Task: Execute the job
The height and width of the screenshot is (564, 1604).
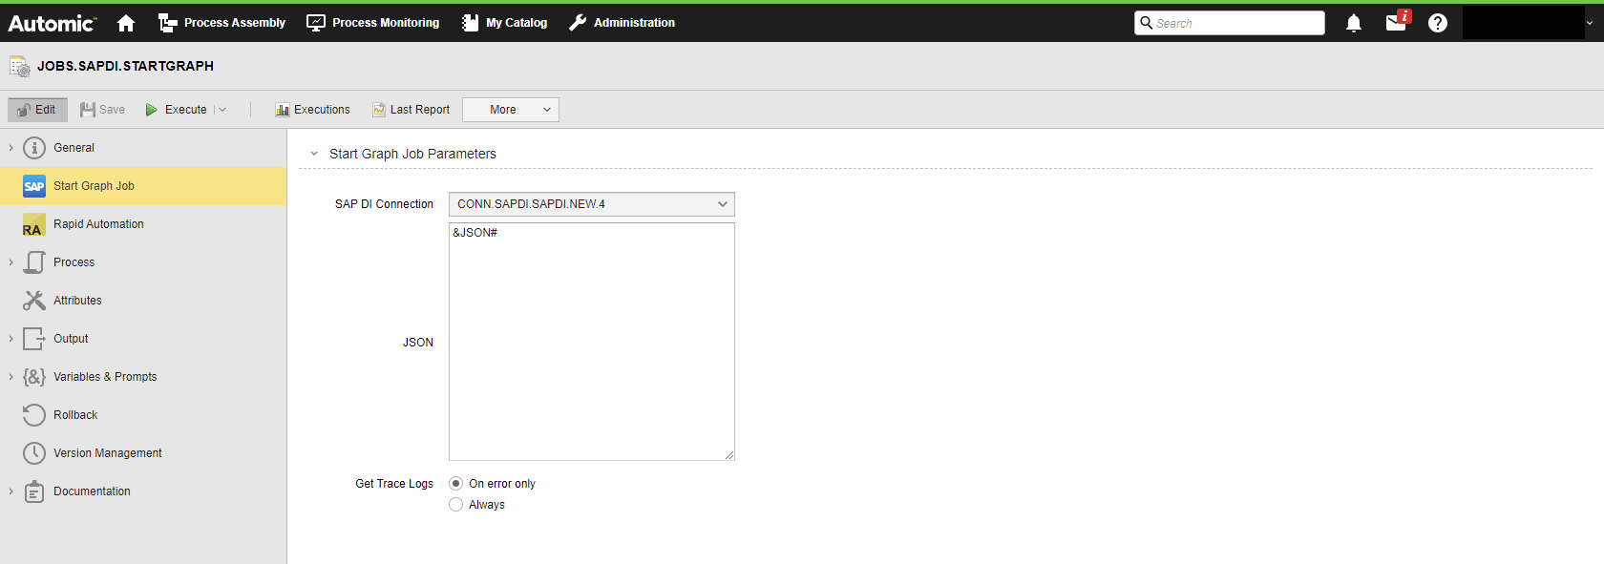Action: tap(176, 110)
